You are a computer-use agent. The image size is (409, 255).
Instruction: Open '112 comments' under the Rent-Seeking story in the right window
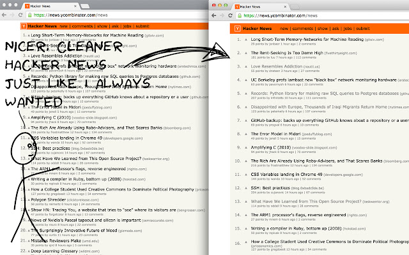(305, 57)
